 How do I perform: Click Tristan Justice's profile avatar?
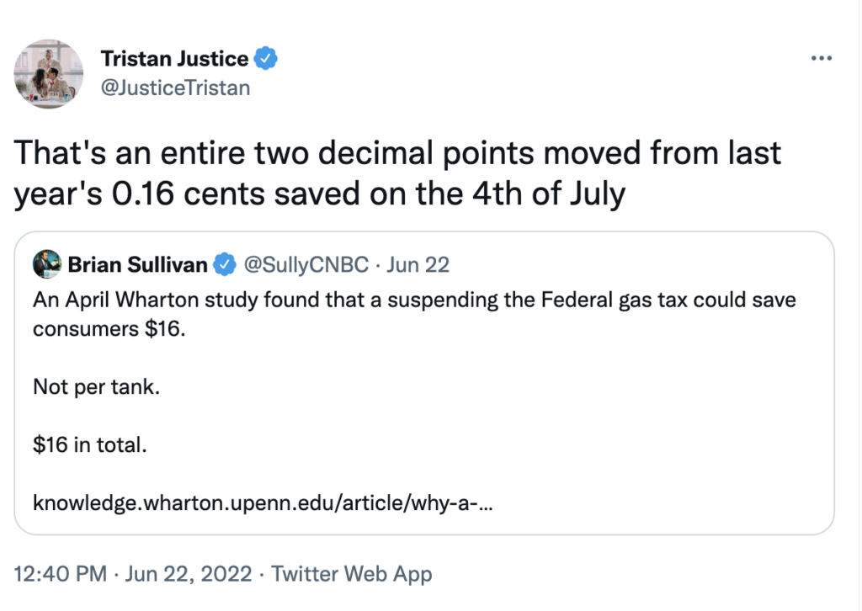50,74
